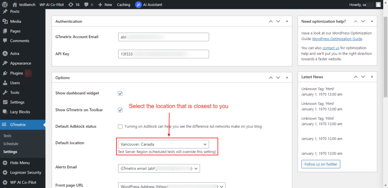Collapse the Need optimization help panel
Screen dimensions: 388x188
[372, 21]
